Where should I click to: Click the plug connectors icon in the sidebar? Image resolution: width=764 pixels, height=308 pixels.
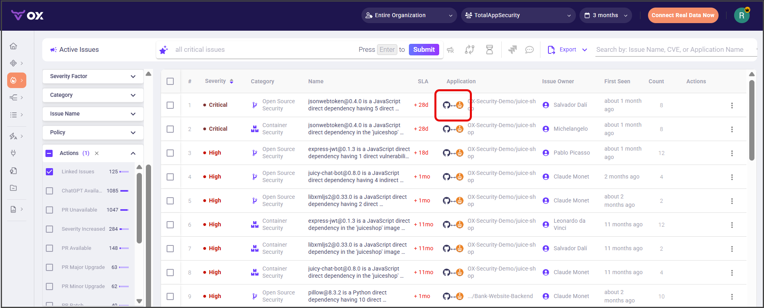[13, 153]
